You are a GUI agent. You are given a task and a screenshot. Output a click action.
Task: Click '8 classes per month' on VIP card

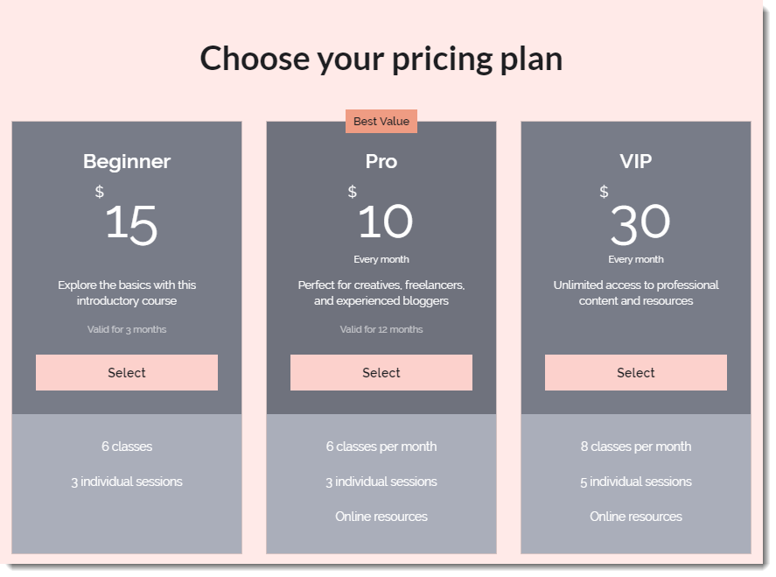tap(635, 446)
